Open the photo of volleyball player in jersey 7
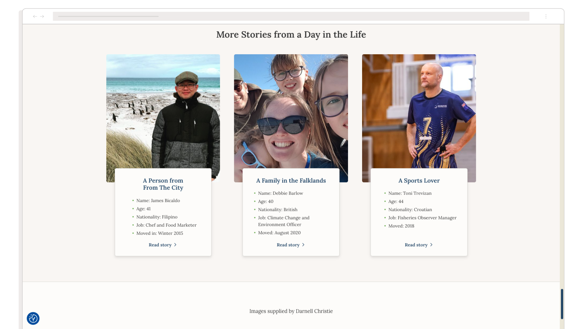581x329 pixels. pyautogui.click(x=419, y=112)
